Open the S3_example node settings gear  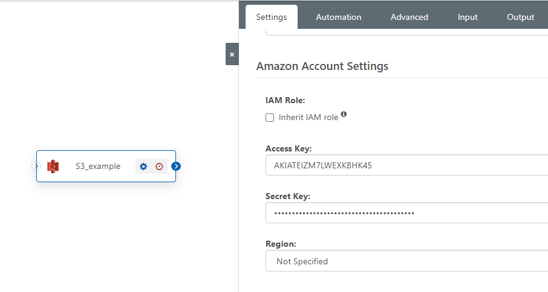coord(143,167)
